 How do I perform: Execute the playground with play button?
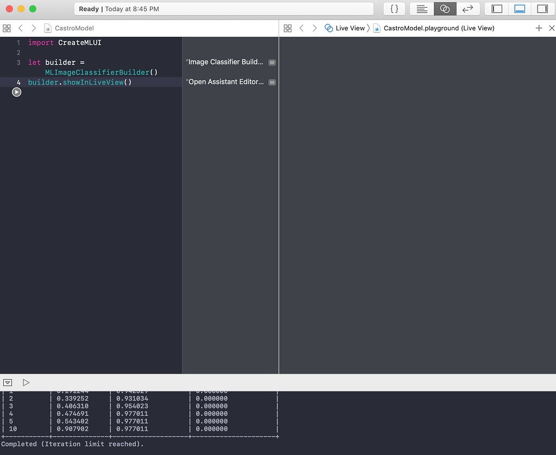click(26, 382)
